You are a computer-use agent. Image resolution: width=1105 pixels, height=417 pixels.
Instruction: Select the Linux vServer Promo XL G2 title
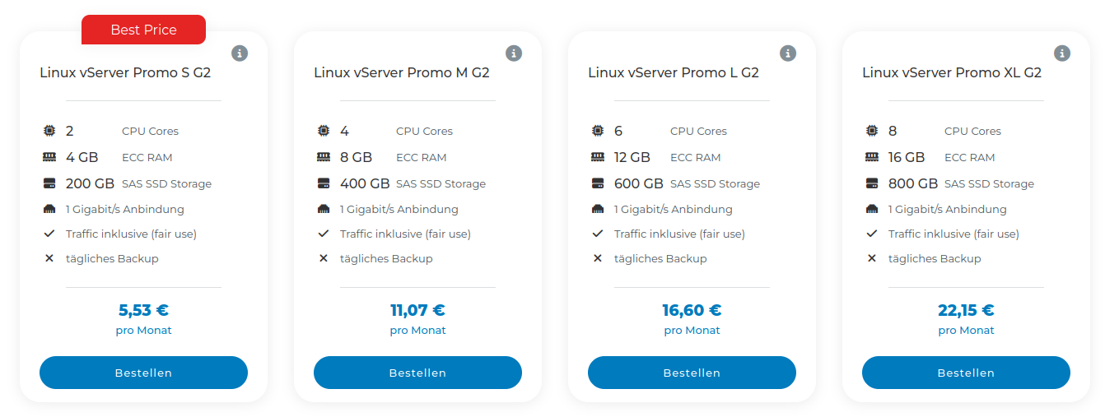click(952, 72)
